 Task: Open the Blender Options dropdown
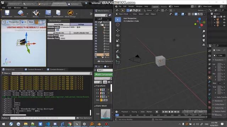pyautogui.click(x=201, y=10)
